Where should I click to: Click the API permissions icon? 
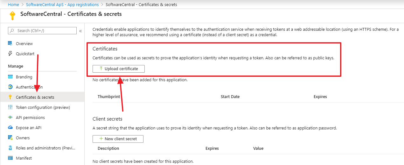[x=10, y=117]
